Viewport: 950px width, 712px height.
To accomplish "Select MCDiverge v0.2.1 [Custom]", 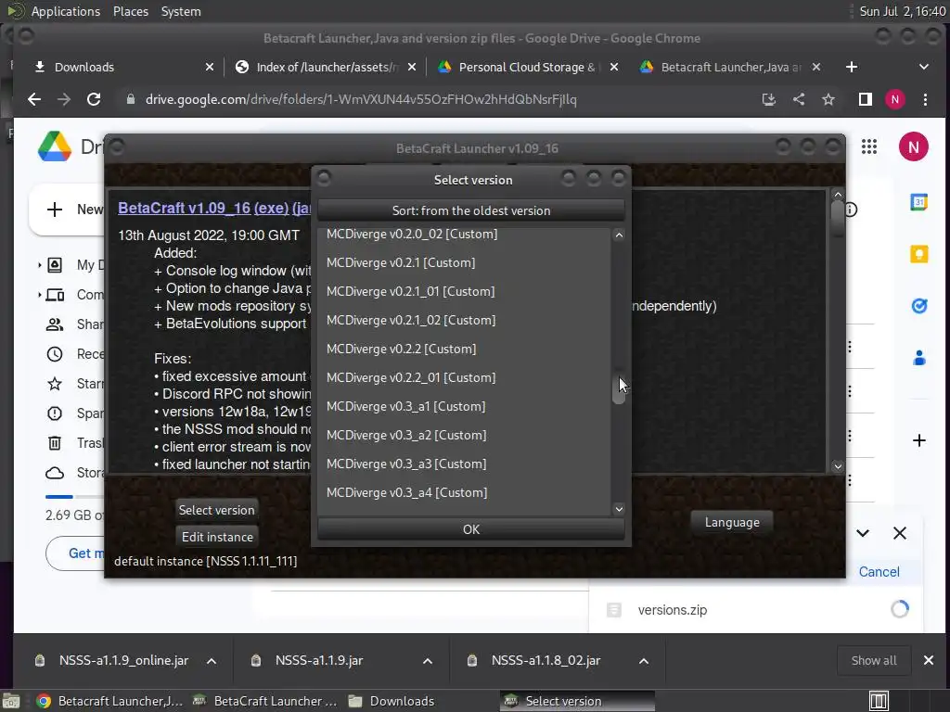I will point(465,262).
